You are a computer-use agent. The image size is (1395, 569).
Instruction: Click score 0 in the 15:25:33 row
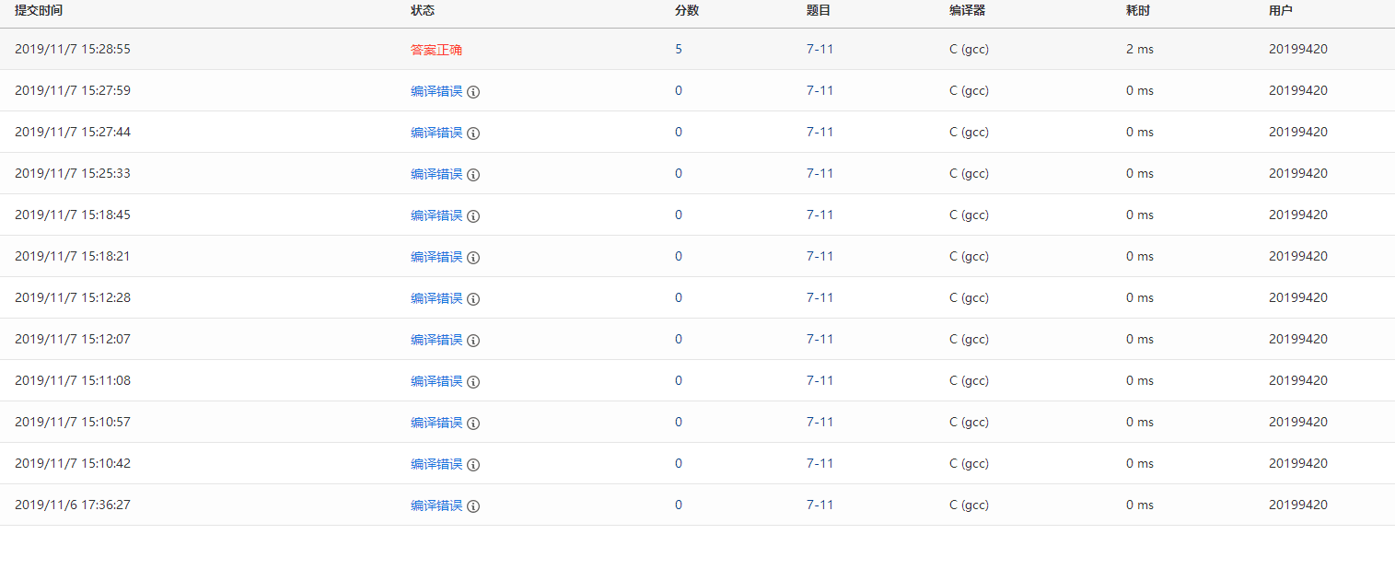(x=679, y=173)
